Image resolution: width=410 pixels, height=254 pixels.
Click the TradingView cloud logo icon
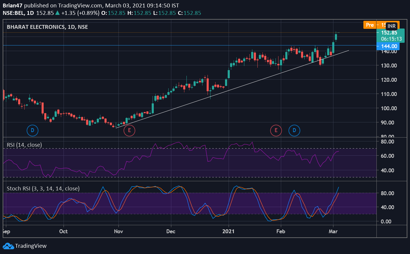(x=8, y=246)
